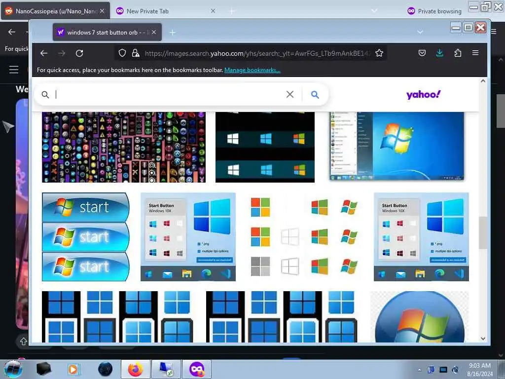Image resolution: width=505 pixels, height=379 pixels.
Task: Click the padlock site info icon
Action: point(136,53)
